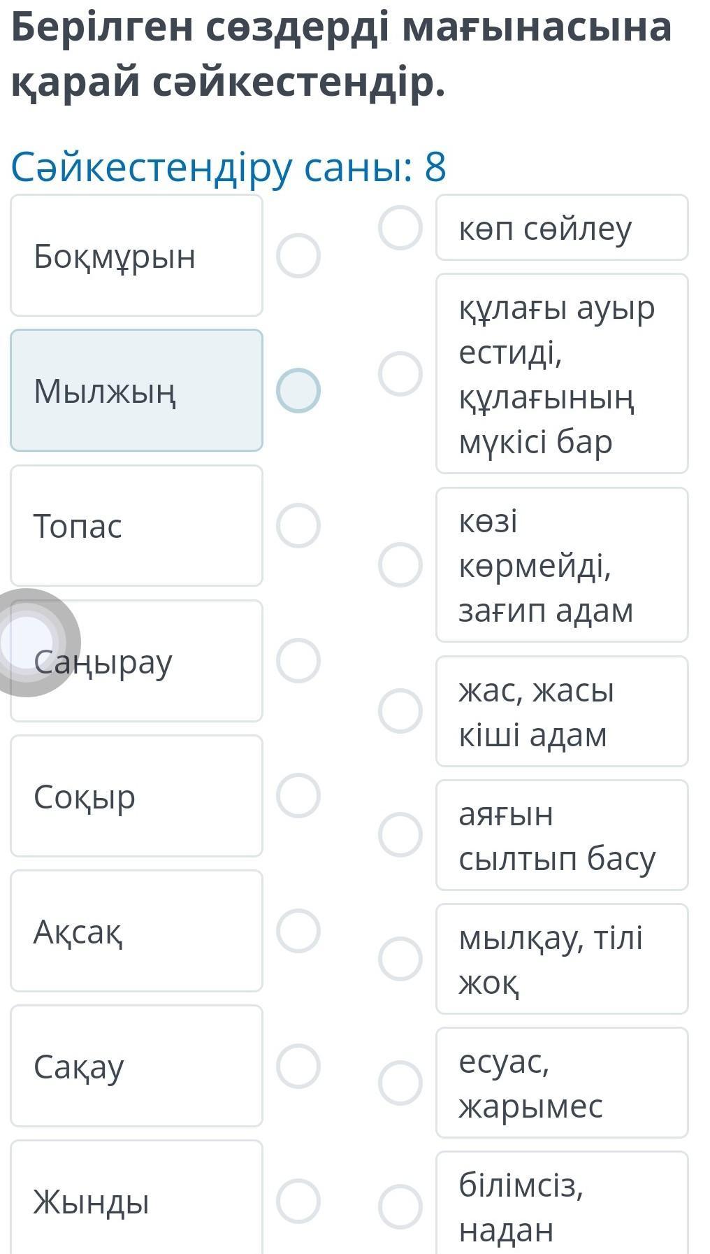Choose the есуас, жарымес definition card
The width and height of the screenshot is (710, 1254).
562,1083
